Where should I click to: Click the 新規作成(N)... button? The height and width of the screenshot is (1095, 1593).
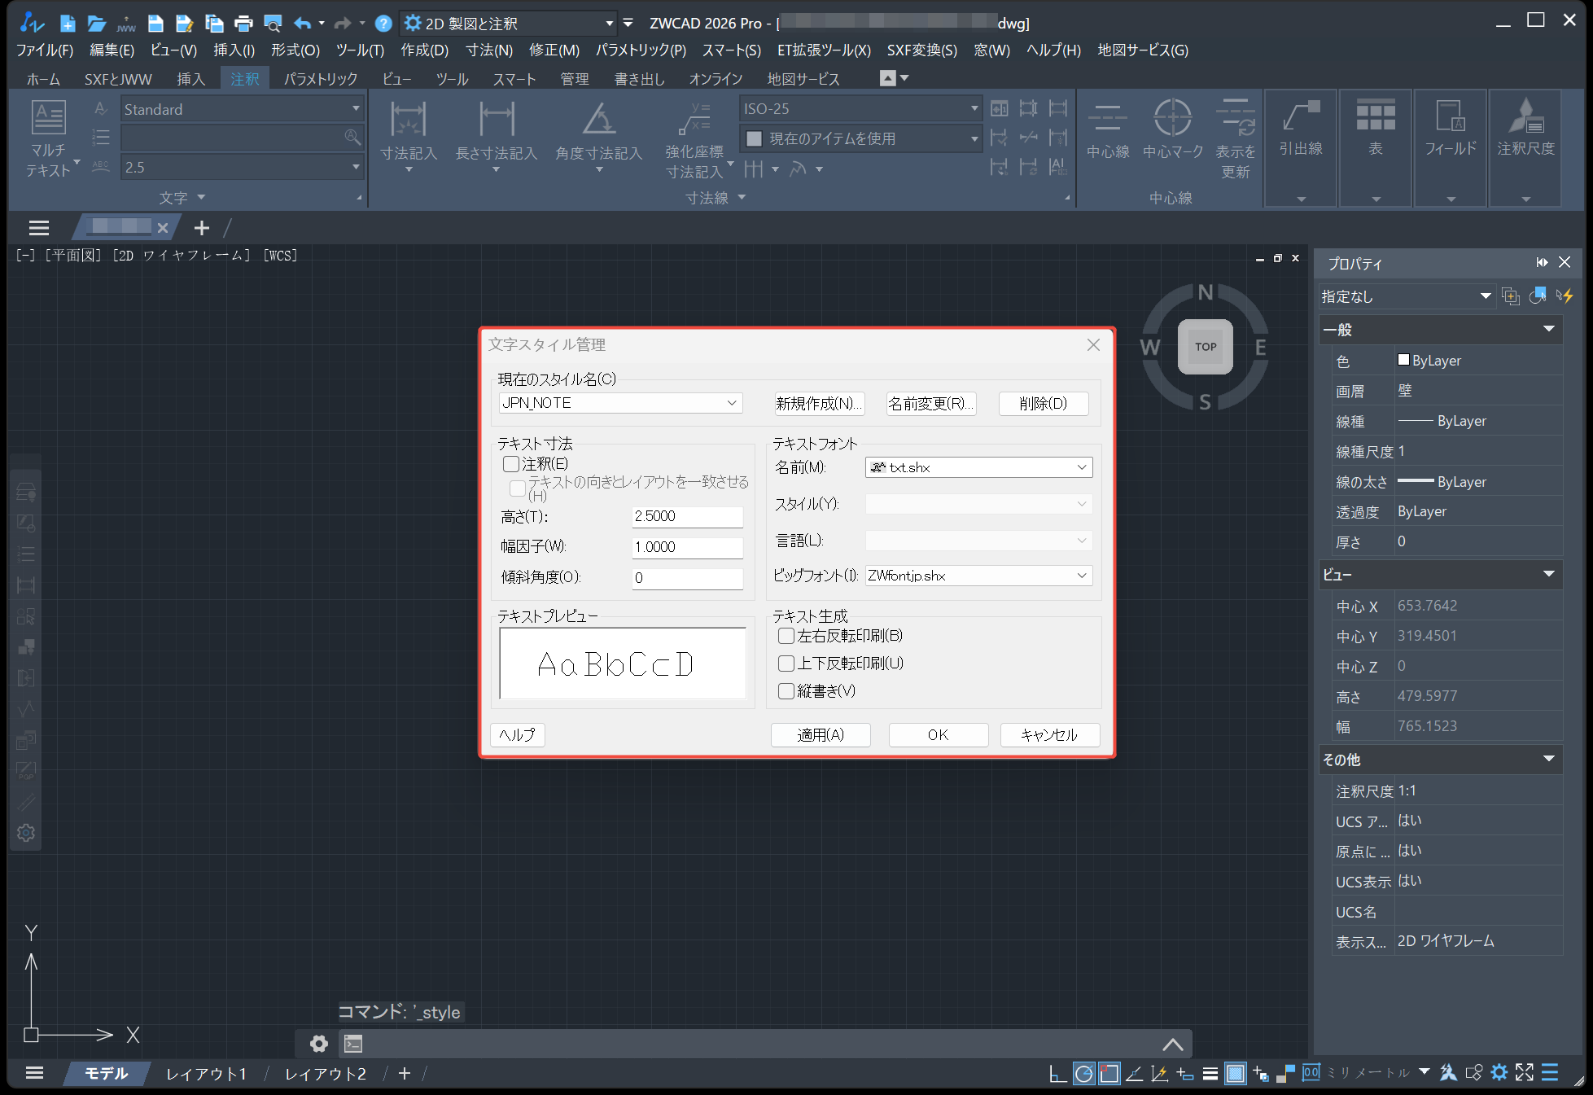(x=819, y=404)
